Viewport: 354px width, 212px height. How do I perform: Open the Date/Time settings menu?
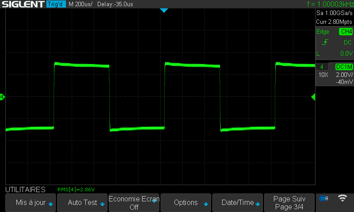coord(238,203)
